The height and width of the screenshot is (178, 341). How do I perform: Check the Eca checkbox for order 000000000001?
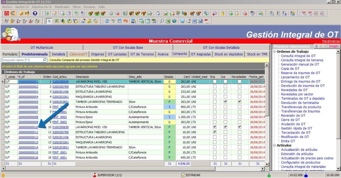click(x=214, y=82)
